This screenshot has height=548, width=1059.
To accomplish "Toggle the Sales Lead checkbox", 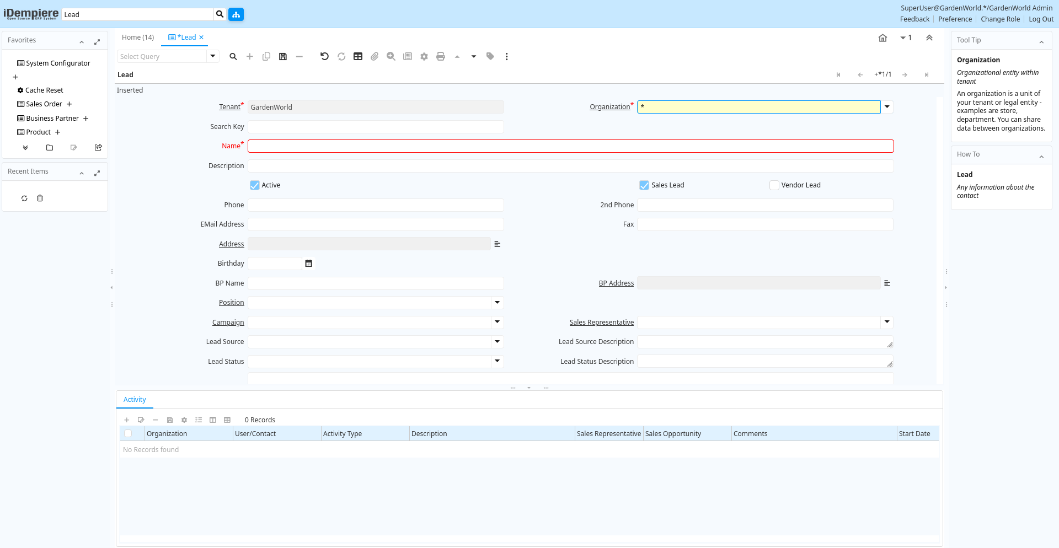I will (644, 185).
